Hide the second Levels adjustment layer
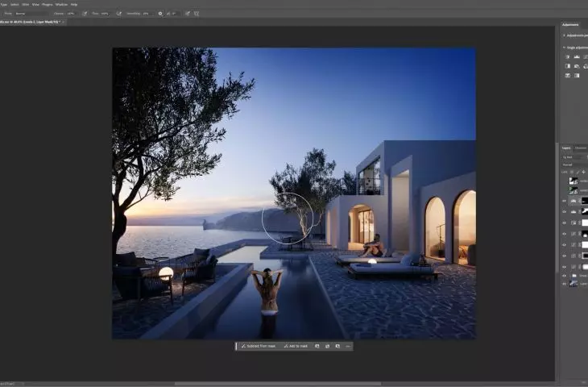Image resolution: width=588 pixels, height=387 pixels. point(564,212)
